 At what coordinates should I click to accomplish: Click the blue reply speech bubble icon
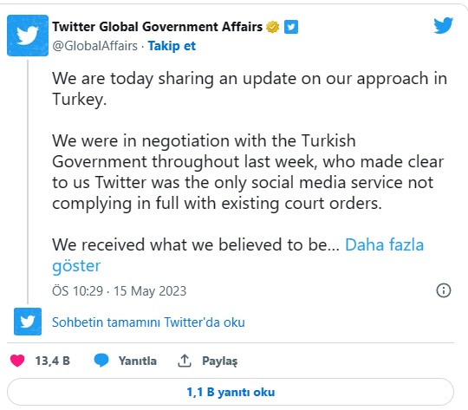(x=101, y=360)
